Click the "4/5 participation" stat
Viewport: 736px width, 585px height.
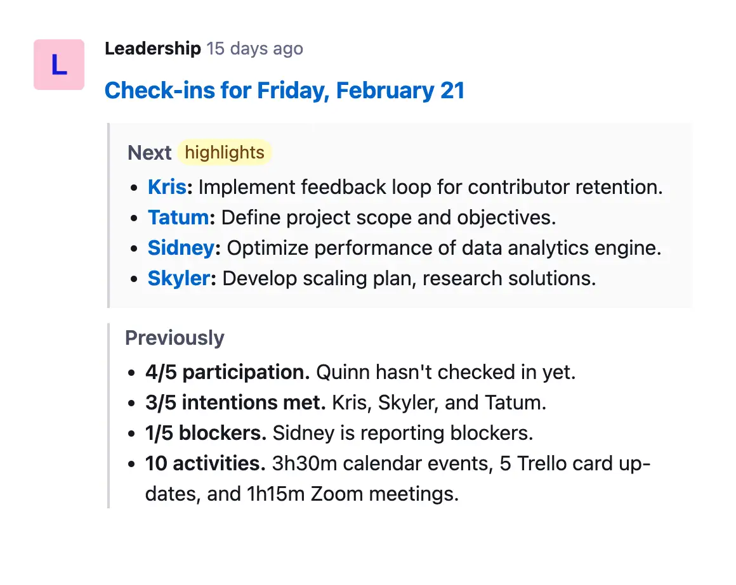[227, 372]
